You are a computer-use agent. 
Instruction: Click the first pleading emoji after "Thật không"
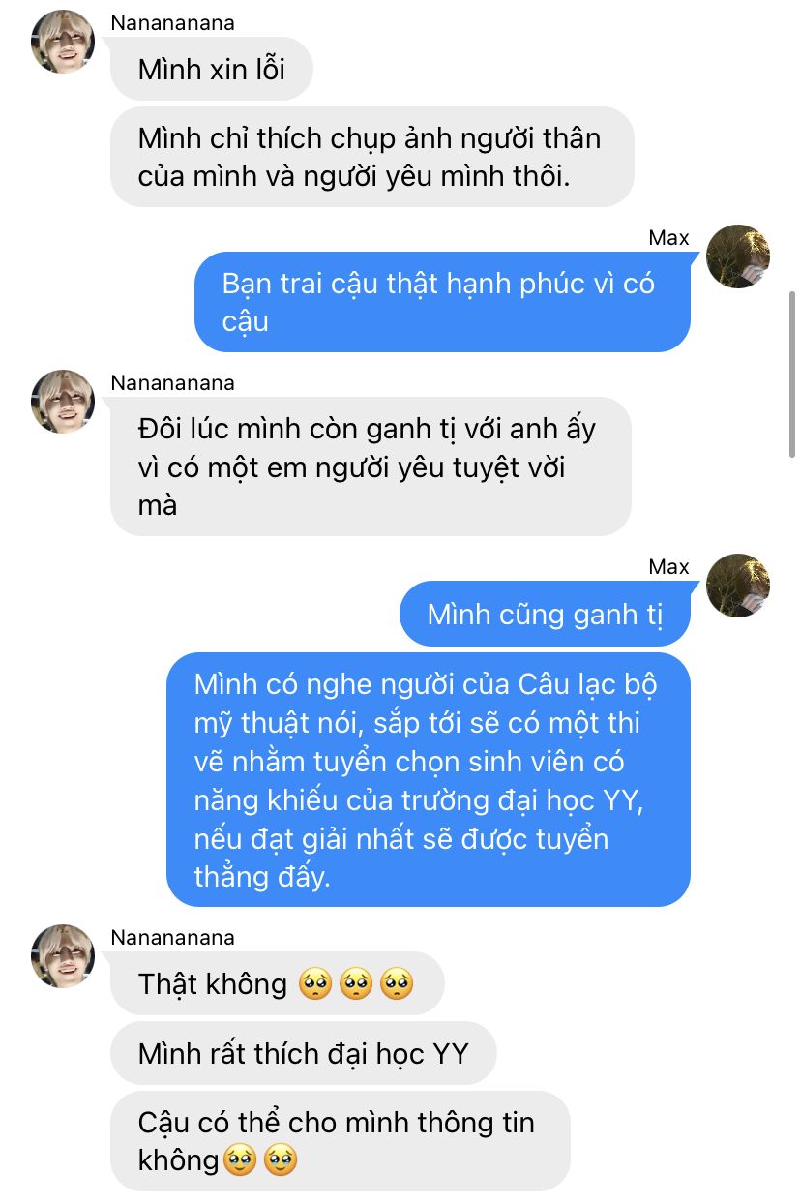pos(315,985)
